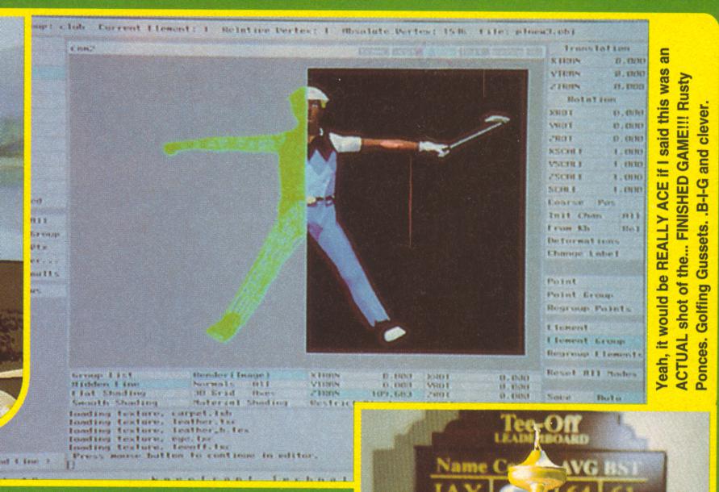Toggle the Pos option beside Coarse

[606, 202]
